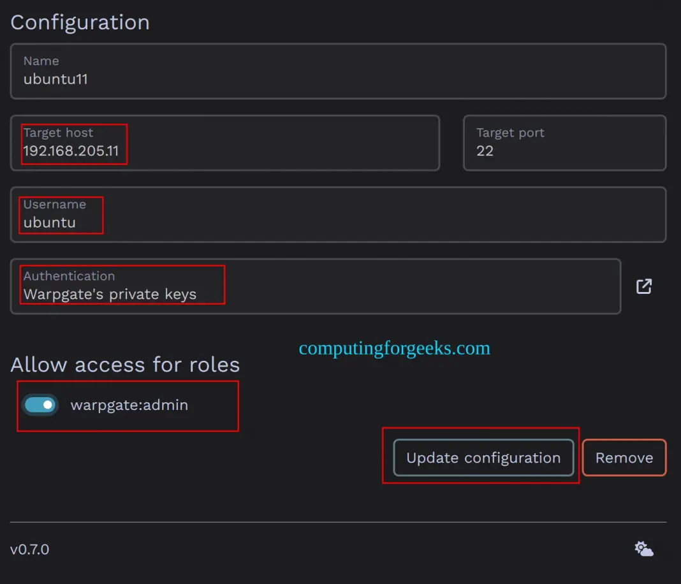This screenshot has height=584, width=681.
Task: Click the Username label
Action: pos(55,204)
